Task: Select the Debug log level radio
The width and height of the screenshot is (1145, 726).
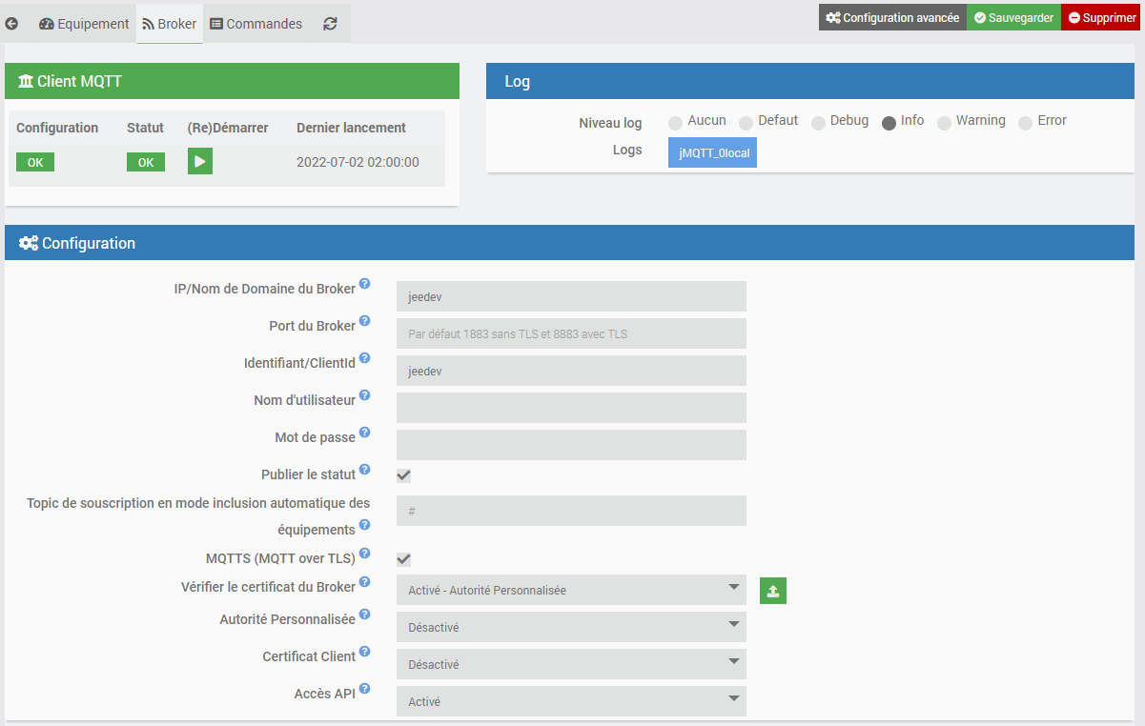Action: pos(818,123)
